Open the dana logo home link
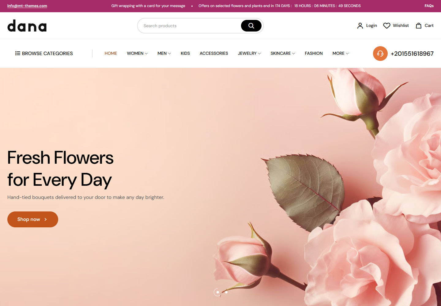This screenshot has height=306, width=441. tap(27, 26)
